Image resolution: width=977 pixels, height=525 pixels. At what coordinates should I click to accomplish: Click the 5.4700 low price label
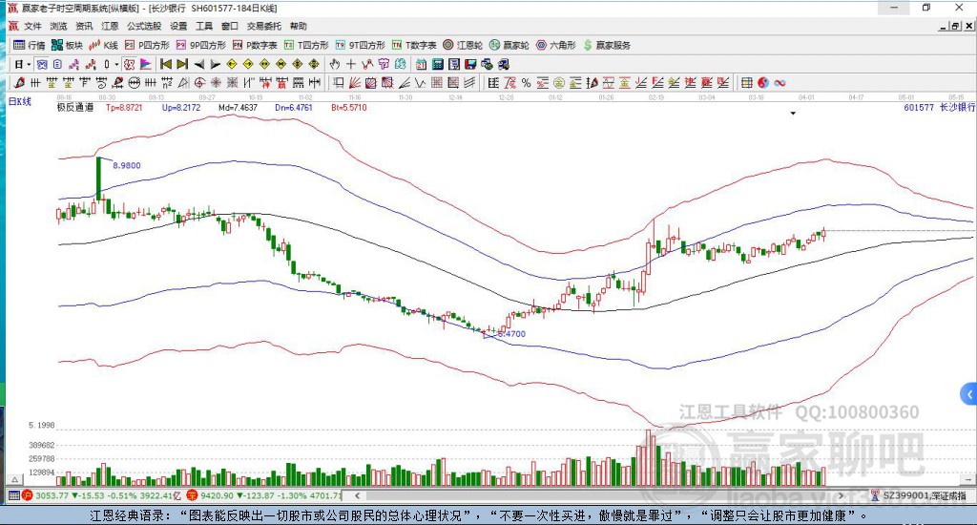[x=511, y=333]
